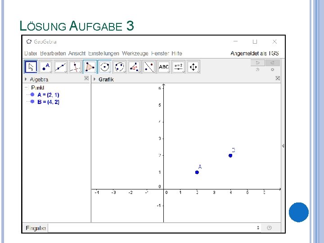Select the ABC text tool
The image size is (324, 243).
pos(164,67)
